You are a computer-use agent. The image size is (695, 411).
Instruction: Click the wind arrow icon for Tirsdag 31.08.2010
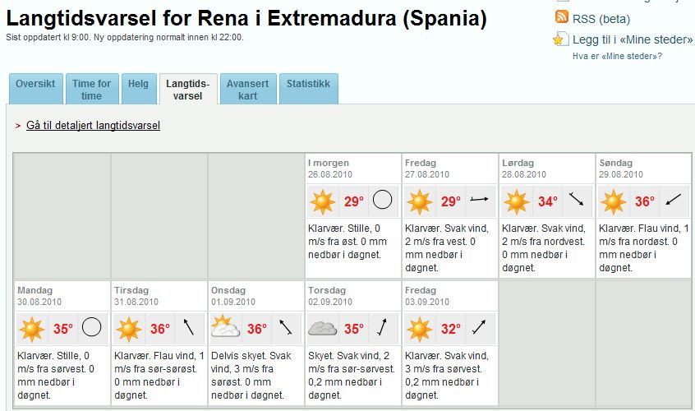tap(189, 327)
